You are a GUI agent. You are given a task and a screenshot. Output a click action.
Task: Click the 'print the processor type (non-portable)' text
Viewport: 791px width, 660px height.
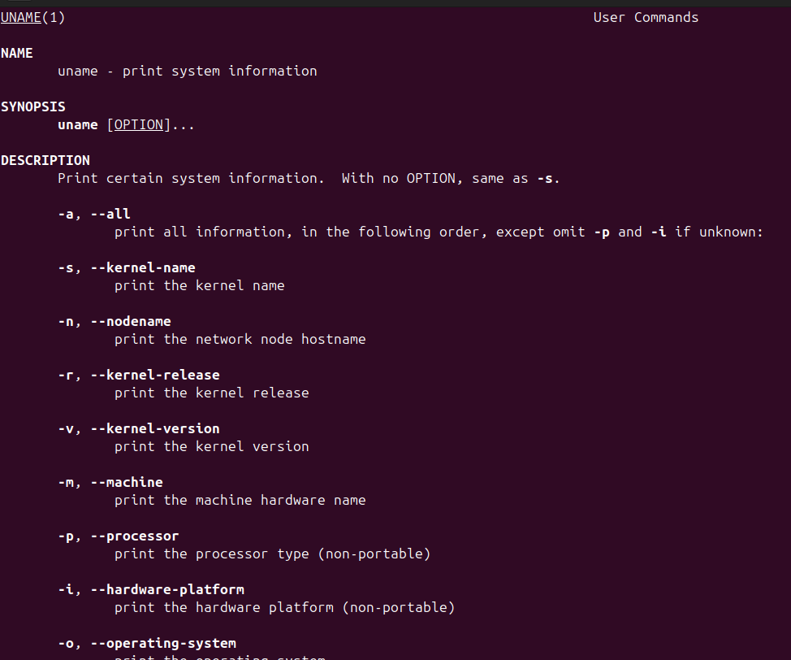(x=272, y=554)
